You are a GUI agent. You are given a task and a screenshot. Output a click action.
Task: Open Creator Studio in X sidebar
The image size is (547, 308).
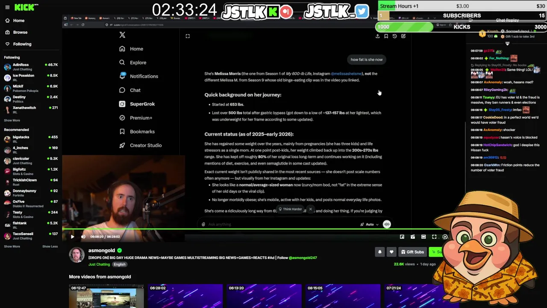140,145
